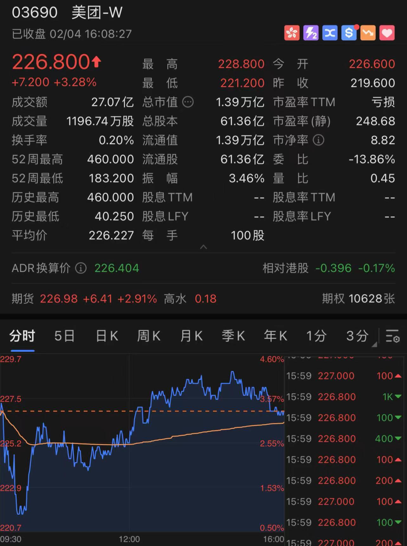Tap the Hong Kong bauhinia flower badge
Screen dimensions: 407x546
pyautogui.click(x=292, y=33)
